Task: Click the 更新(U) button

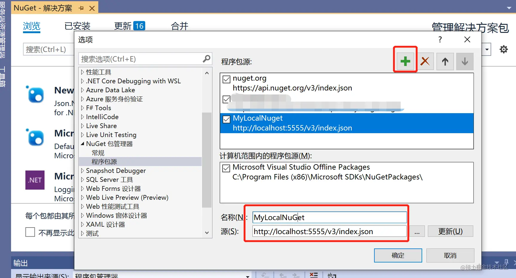Action: 451,231
